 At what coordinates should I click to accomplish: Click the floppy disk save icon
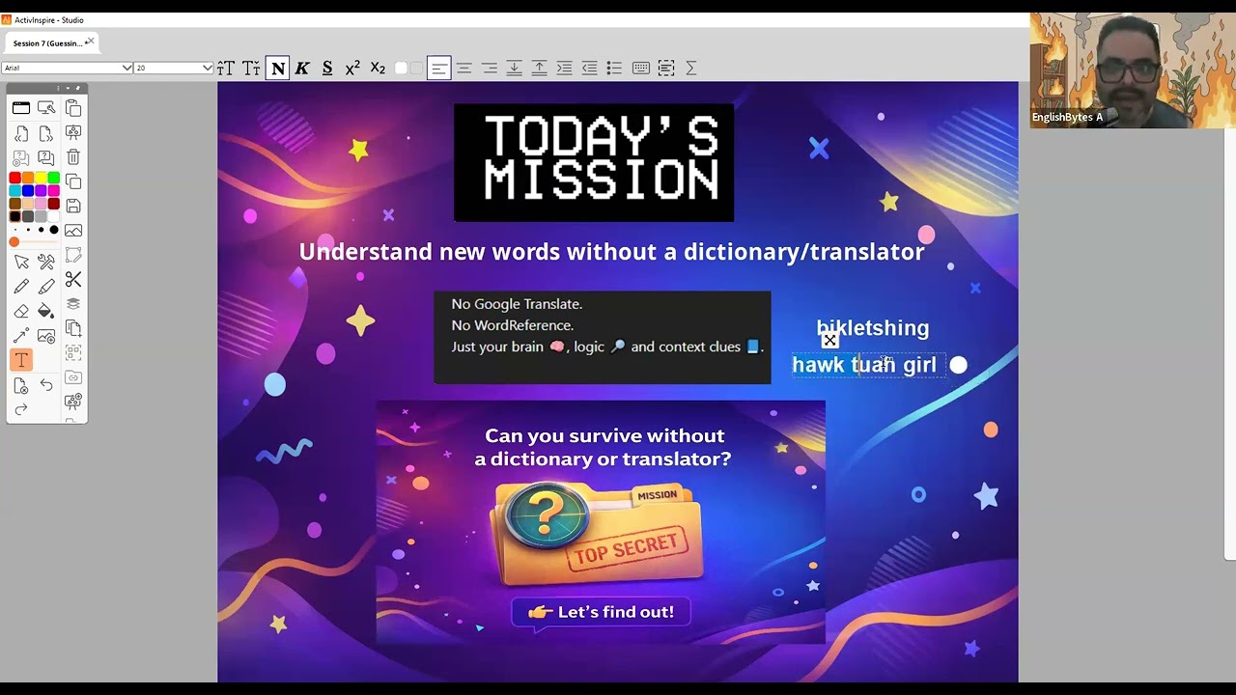coord(73,206)
